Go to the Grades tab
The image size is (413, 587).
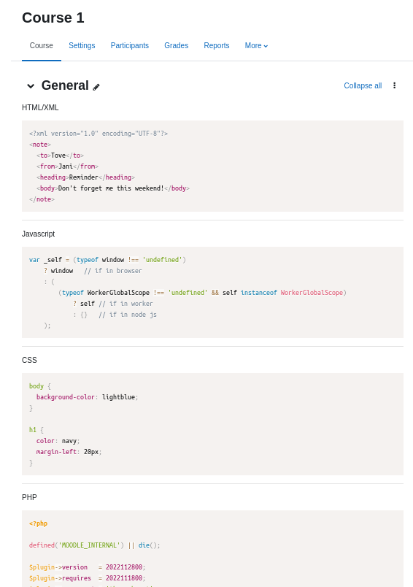176,46
